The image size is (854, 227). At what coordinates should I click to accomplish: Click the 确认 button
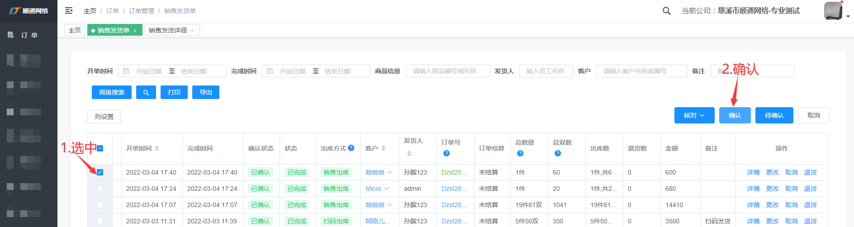pos(735,115)
